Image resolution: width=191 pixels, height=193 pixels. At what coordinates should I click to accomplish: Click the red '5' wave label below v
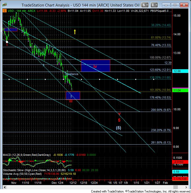coord(119,120)
